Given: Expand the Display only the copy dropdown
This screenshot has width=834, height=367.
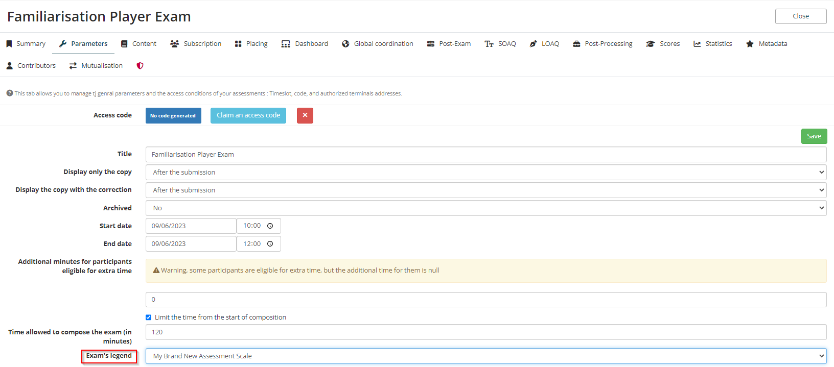Looking at the screenshot, I should (485, 173).
